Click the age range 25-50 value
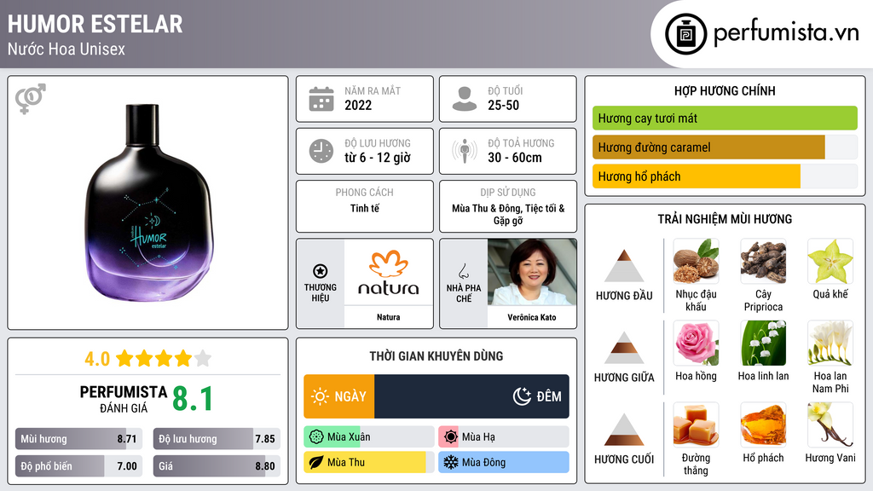 (x=503, y=105)
